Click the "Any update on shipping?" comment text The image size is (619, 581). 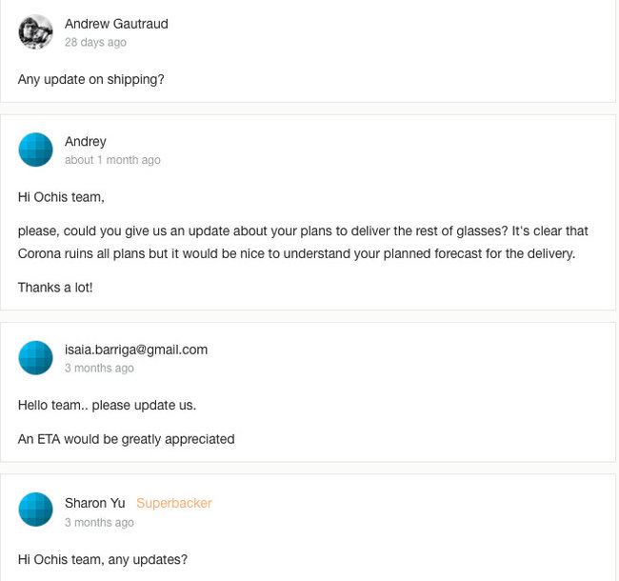click(91, 79)
